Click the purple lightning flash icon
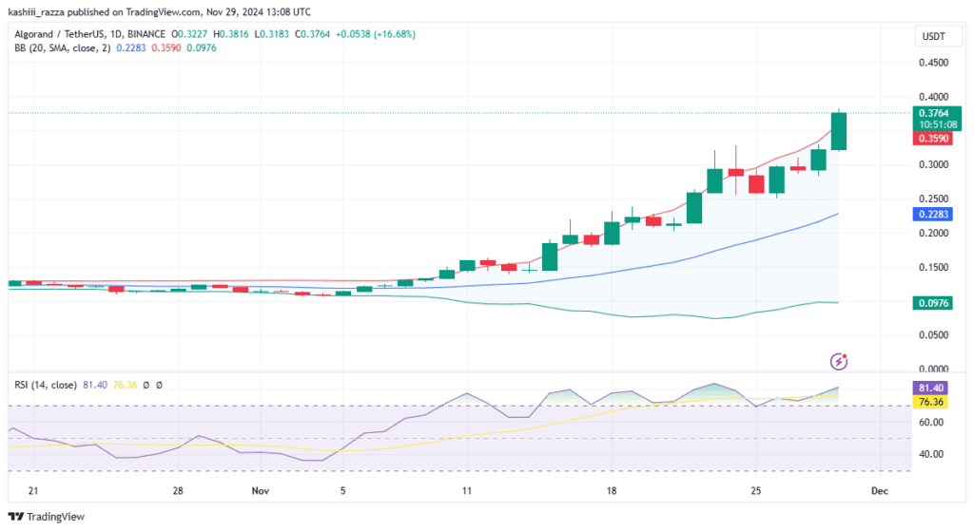Viewport: 974px width, 531px height. click(x=839, y=361)
